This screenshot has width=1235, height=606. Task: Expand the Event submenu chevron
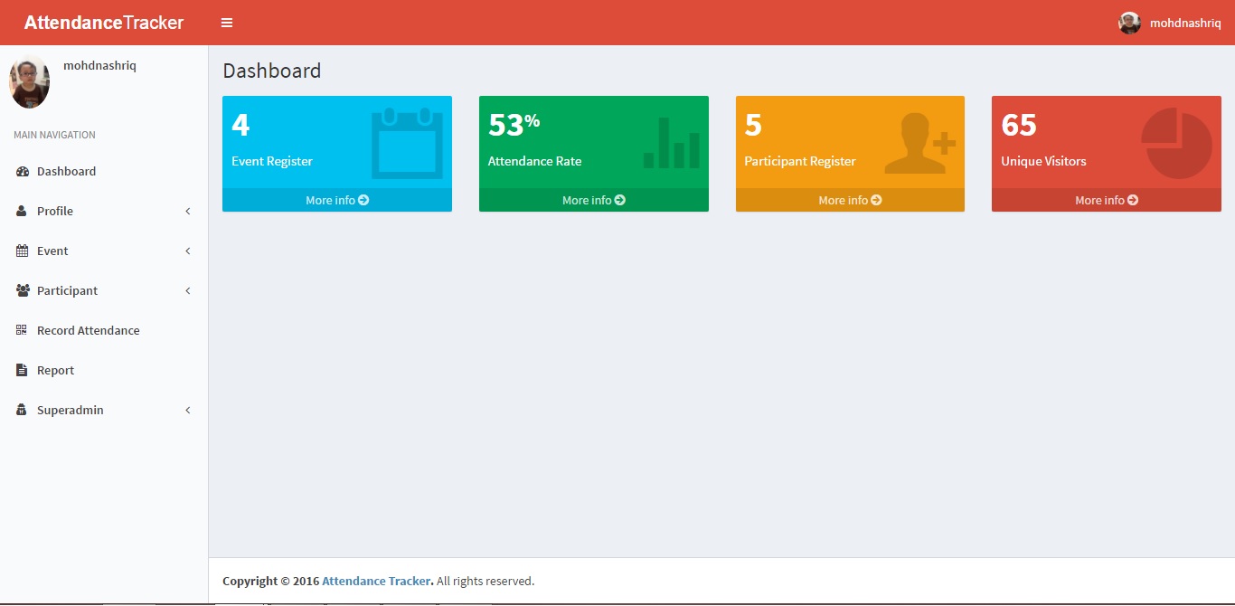[x=188, y=251]
